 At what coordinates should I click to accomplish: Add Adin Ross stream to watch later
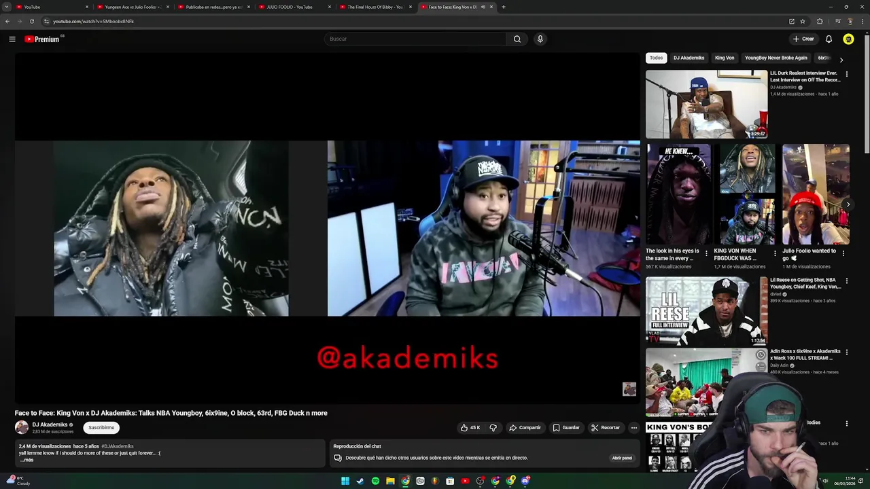pos(761,355)
